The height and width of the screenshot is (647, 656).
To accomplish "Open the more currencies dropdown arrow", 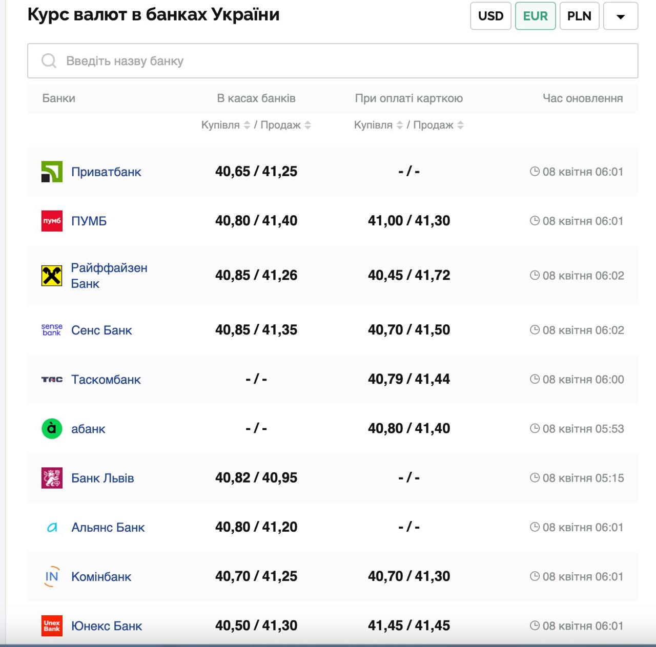I will (x=620, y=16).
